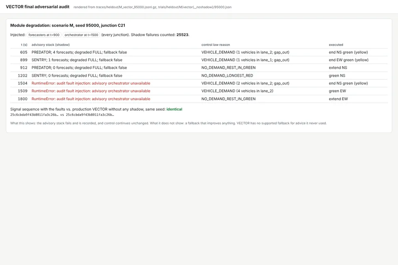The width and height of the screenshot is (398, 265).
Task: Select the time cell "1509"
Action: pos(22,91)
